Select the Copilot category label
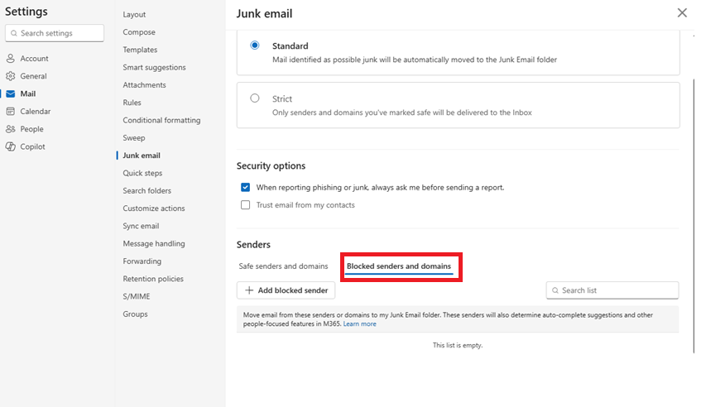The width and height of the screenshot is (706, 407). 32,146
